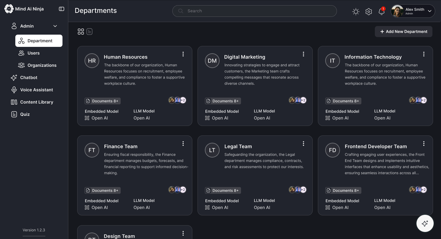Collapse the sidebar panel icon

point(62,9)
